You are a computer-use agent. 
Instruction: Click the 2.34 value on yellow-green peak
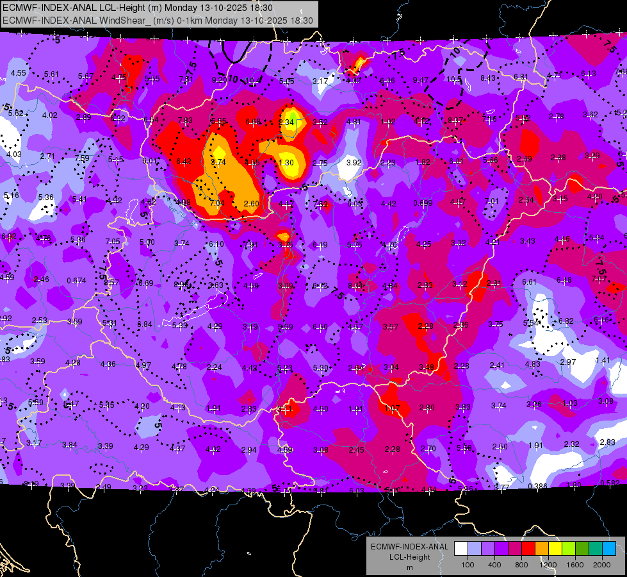click(286, 122)
